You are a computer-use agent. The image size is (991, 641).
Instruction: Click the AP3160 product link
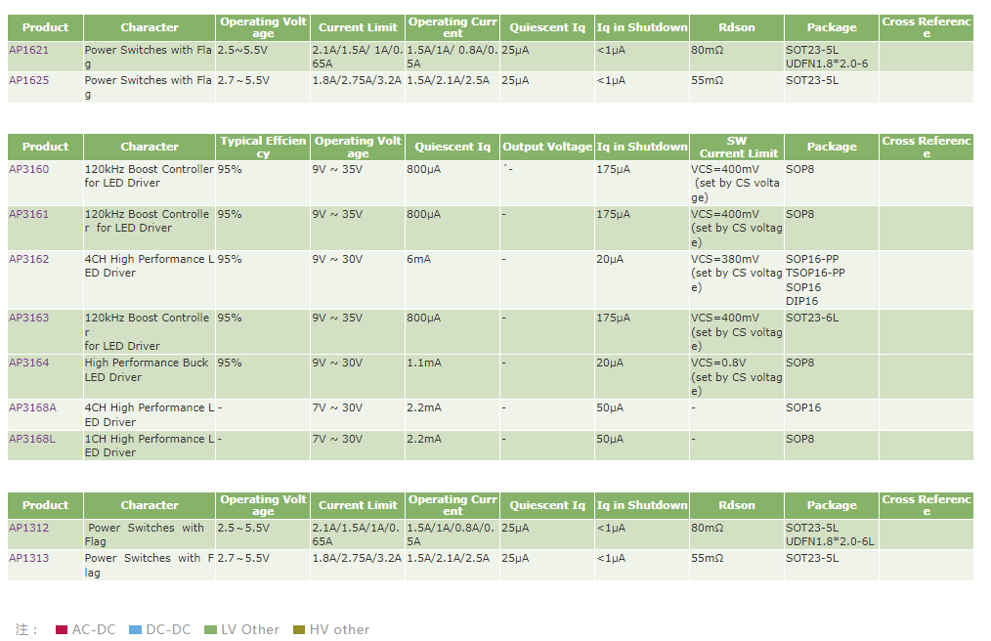tap(28, 169)
